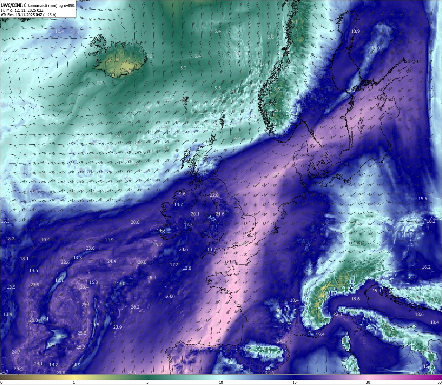The height and width of the screenshot is (385, 442).
Task: Click the 19.3 value over northern Adriatic
Action: (x=377, y=290)
